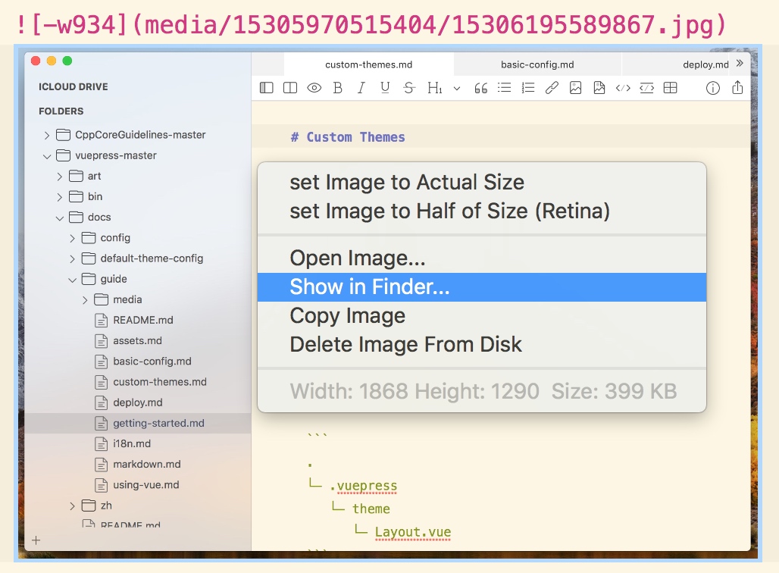This screenshot has height=573, width=779.
Task: Click the ICLOUD DRIVE sidebar heading
Action: tap(73, 87)
